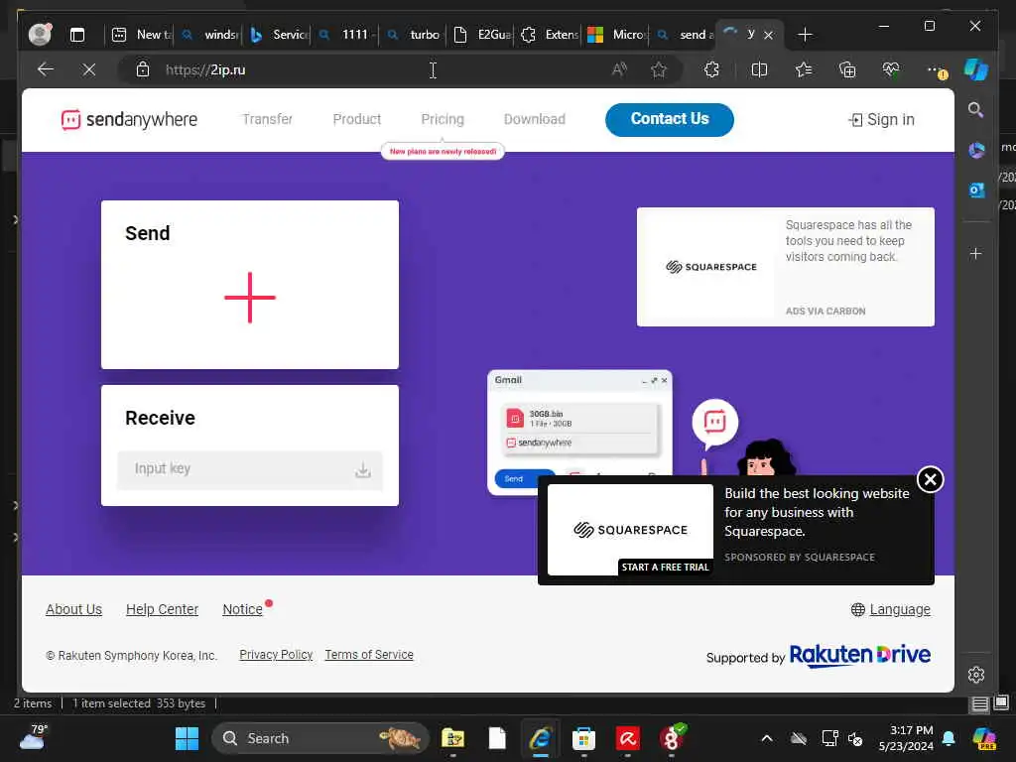Open the taskbar clock and date

coord(906,738)
